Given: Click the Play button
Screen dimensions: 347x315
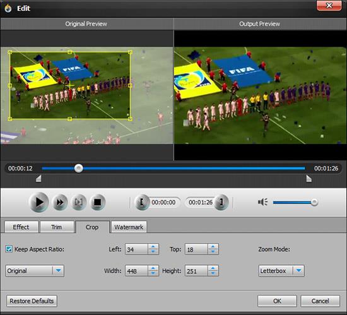Looking at the screenshot, I should [x=38, y=202].
